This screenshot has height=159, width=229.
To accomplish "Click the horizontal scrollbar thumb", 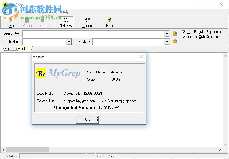I will pos(27,150).
